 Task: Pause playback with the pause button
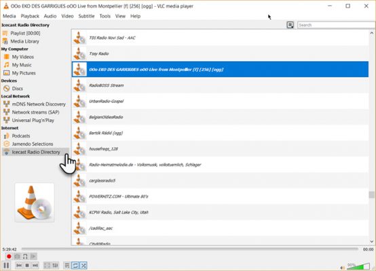(x=6, y=266)
